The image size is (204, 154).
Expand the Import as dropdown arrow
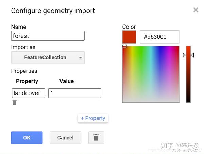click(x=80, y=57)
